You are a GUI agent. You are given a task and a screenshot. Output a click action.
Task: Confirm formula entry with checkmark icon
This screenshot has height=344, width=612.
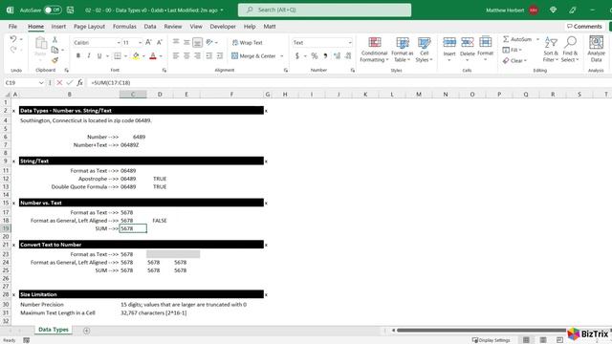click(x=70, y=83)
